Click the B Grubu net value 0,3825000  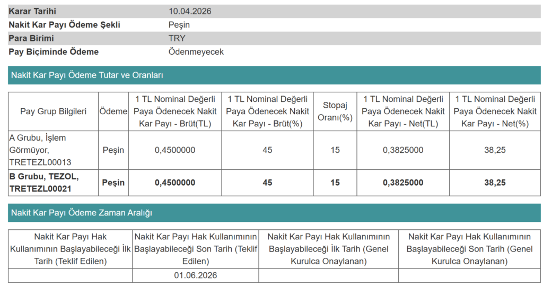point(403,183)
